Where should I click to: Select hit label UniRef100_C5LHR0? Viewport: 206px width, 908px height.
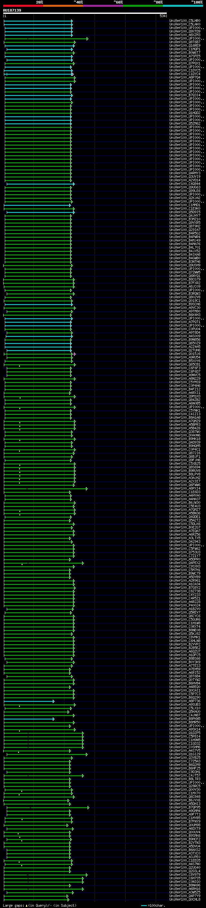click(x=185, y=21)
